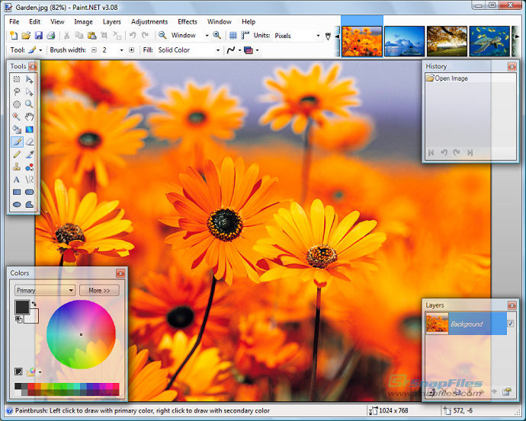
Task: Select the Color Picker eyedropper tool
Action: pyautogui.click(x=30, y=154)
